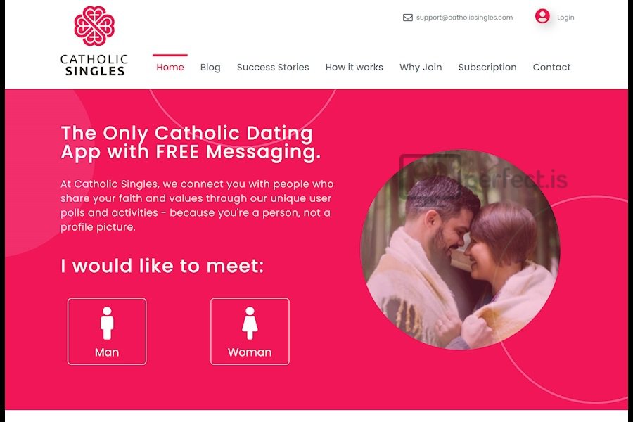The width and height of the screenshot is (633, 422).
Task: Select the woman figure icon
Action: pyautogui.click(x=250, y=323)
